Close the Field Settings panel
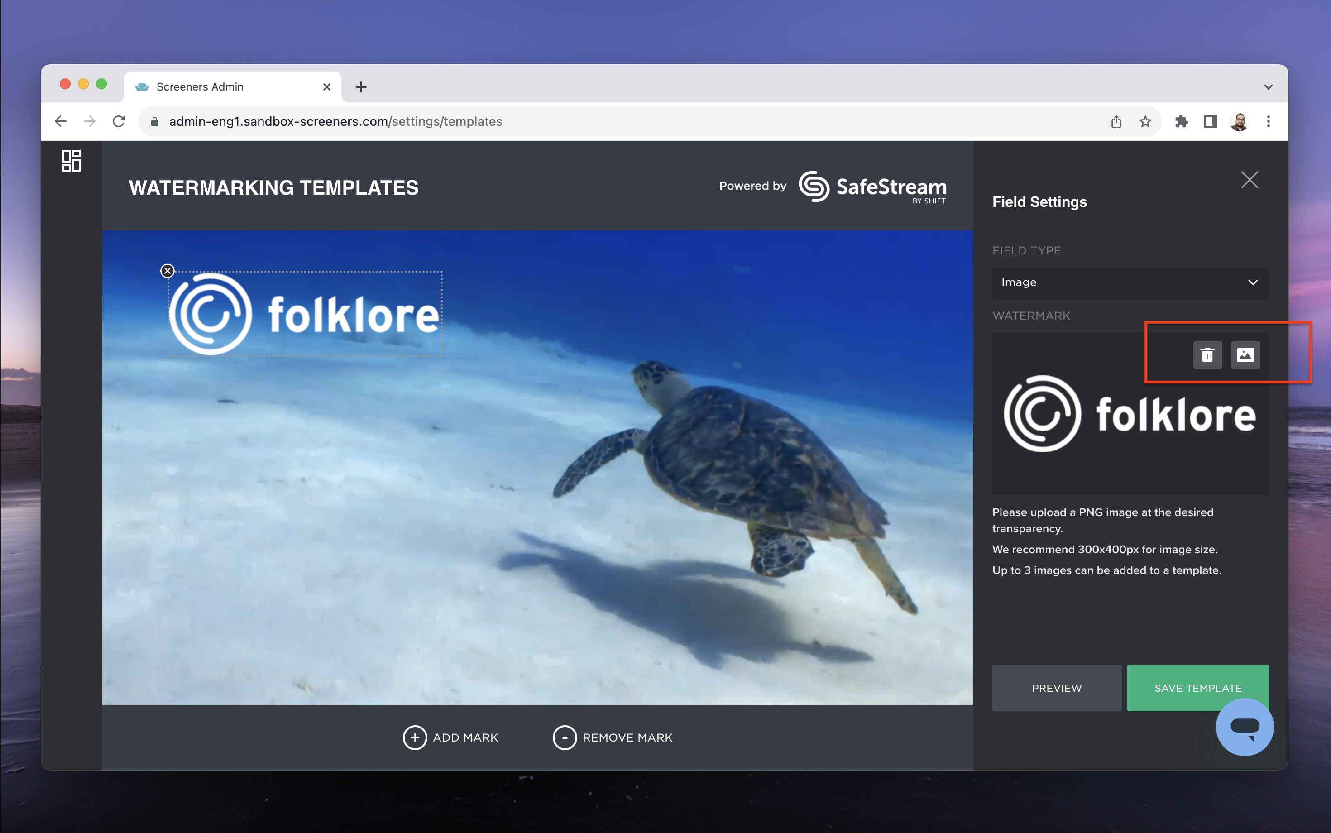Viewport: 1331px width, 833px height. [1249, 180]
